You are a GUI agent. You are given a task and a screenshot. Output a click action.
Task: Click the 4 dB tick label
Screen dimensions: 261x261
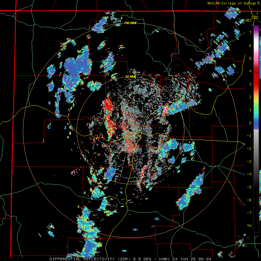(x=250, y=71)
